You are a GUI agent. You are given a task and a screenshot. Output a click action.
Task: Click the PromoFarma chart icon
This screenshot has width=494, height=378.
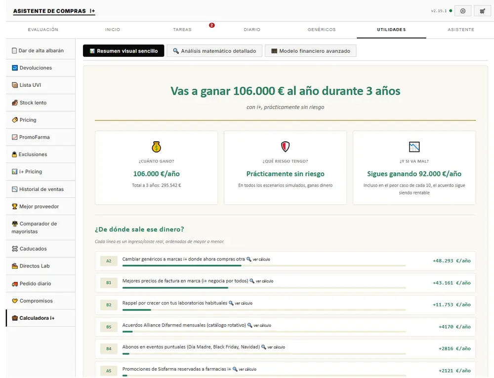click(x=14, y=137)
